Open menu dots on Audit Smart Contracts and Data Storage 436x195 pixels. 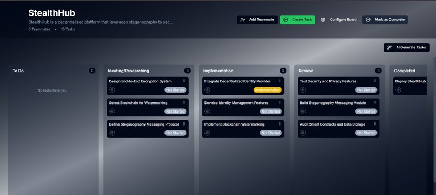[x=375, y=124]
